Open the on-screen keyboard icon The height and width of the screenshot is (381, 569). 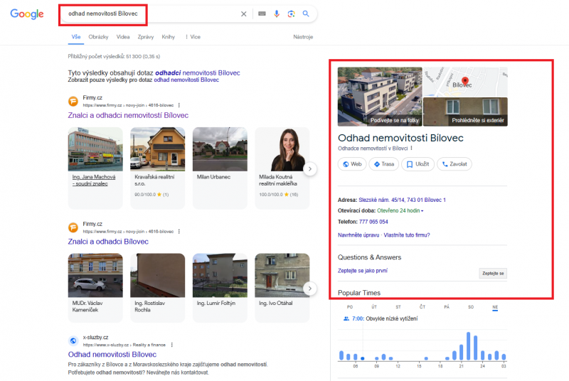[x=262, y=14]
